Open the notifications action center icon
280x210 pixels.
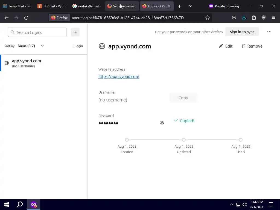(x=271, y=205)
